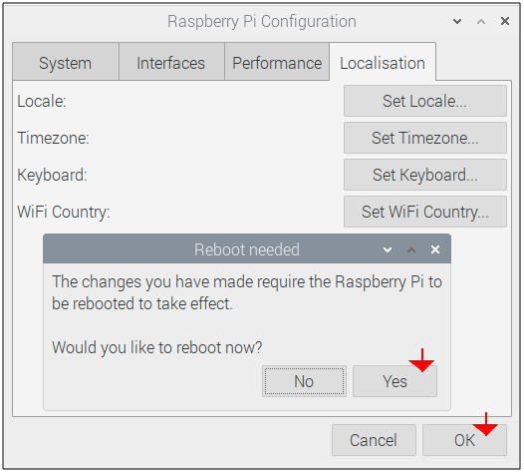Screen dimensions: 524x472
Task: Click the 'Raspberry Pi Configuration' window title
Action: coord(262,21)
